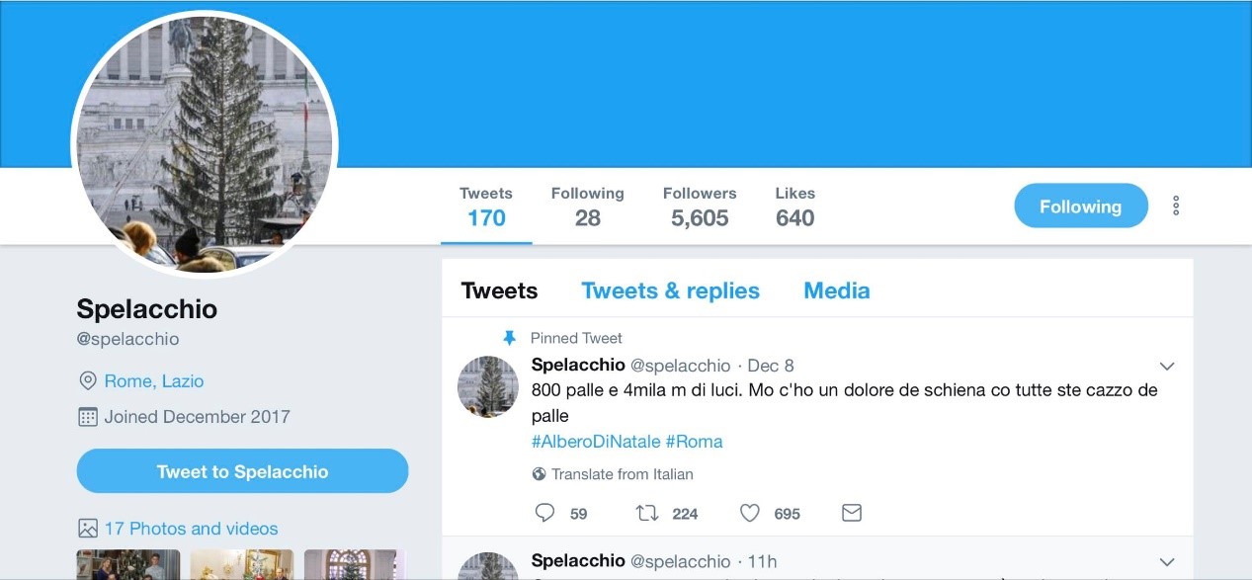Expand the pinned tweet's chevron menu
The image size is (1252, 580).
click(x=1167, y=367)
